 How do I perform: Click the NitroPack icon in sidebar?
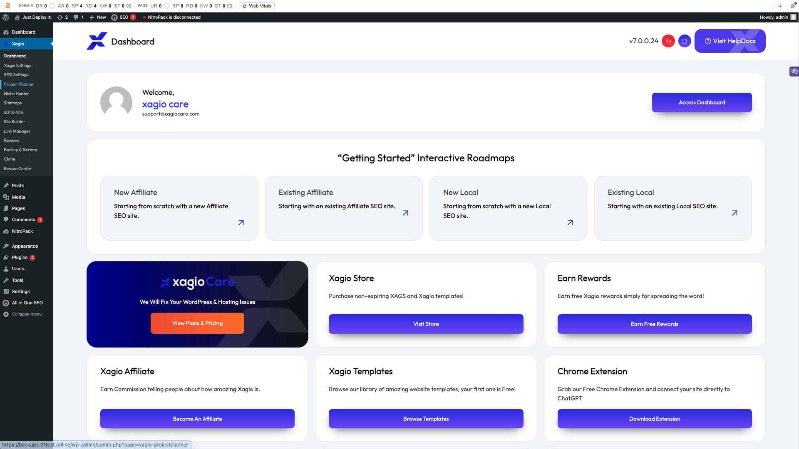pyautogui.click(x=6, y=231)
